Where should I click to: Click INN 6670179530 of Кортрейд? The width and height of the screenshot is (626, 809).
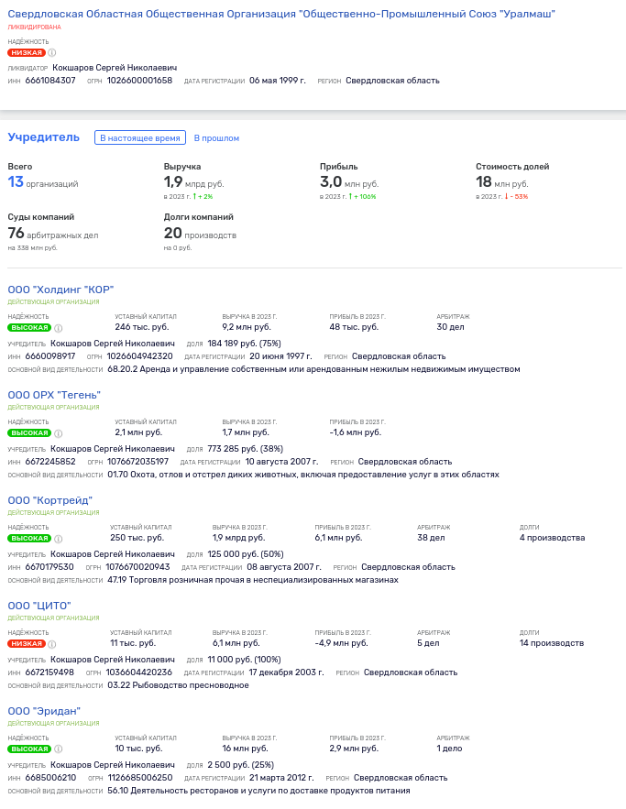(x=49, y=567)
